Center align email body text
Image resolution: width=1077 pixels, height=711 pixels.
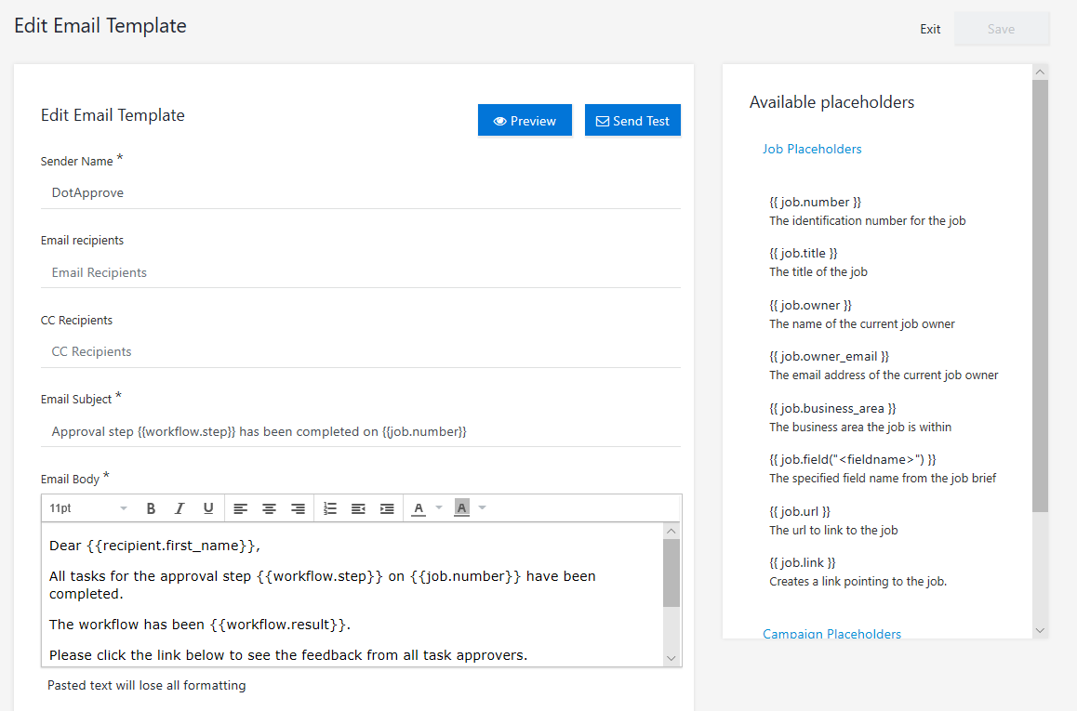270,508
